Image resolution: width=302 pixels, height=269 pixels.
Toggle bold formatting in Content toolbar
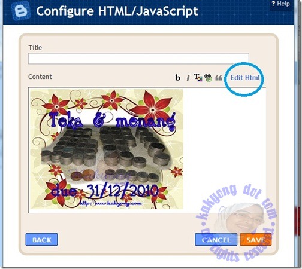pyautogui.click(x=177, y=78)
